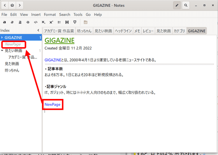Select the GIGAZINE path tab
This screenshot has width=218, height=155.
pos(197,31)
